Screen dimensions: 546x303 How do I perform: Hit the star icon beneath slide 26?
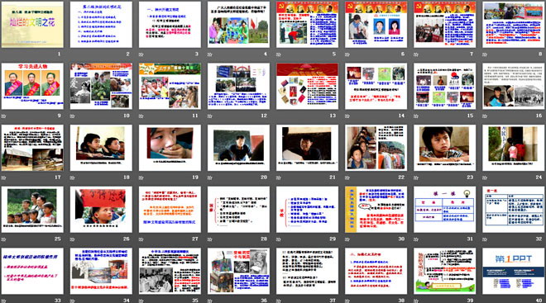[x=73, y=239]
